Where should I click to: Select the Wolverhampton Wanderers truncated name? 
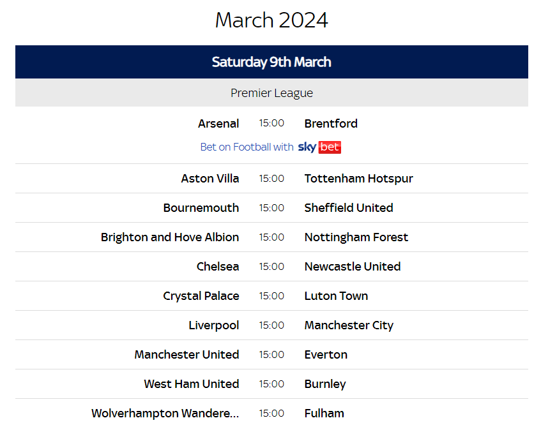(x=165, y=413)
